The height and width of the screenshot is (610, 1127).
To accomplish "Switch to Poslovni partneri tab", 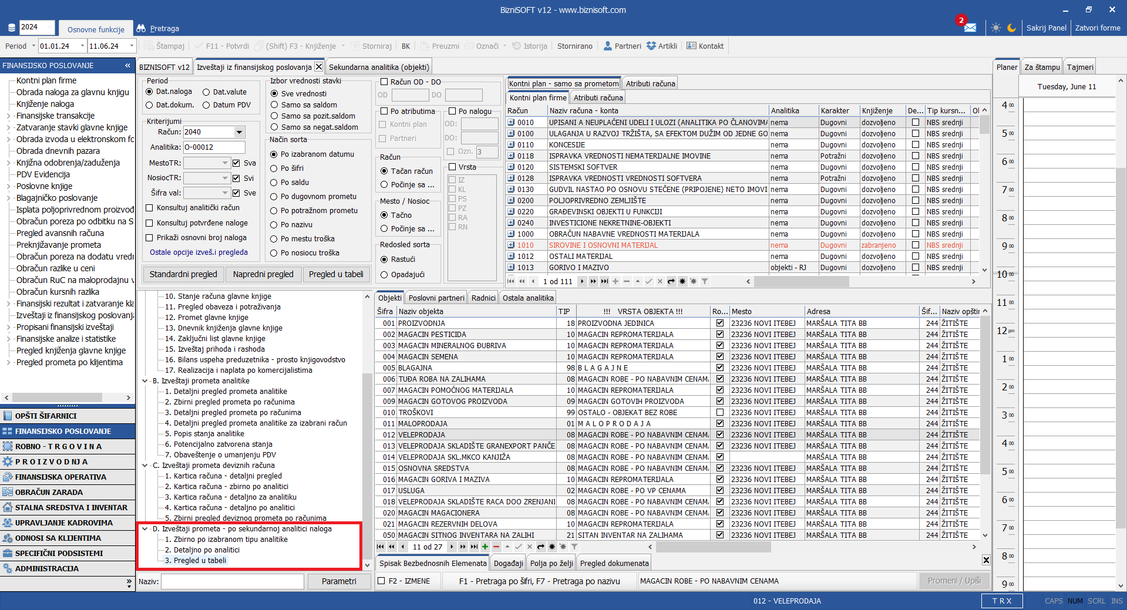I will [x=436, y=298].
